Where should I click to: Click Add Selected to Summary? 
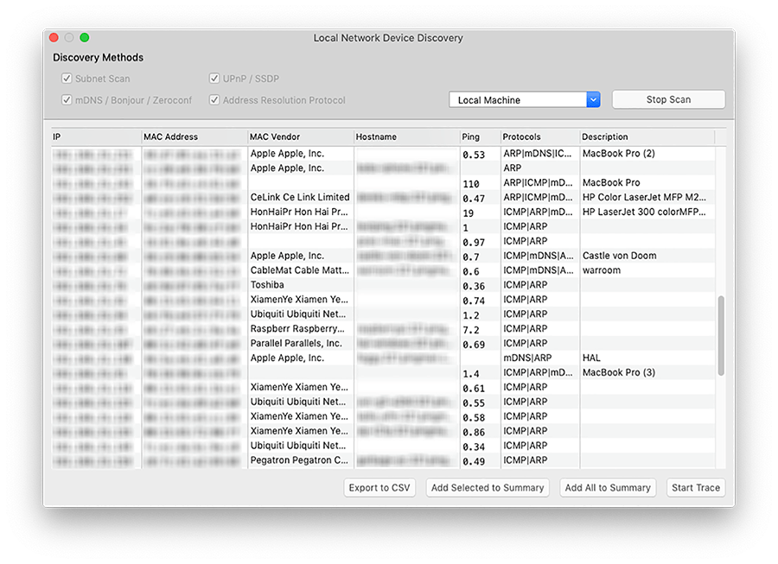pos(488,487)
